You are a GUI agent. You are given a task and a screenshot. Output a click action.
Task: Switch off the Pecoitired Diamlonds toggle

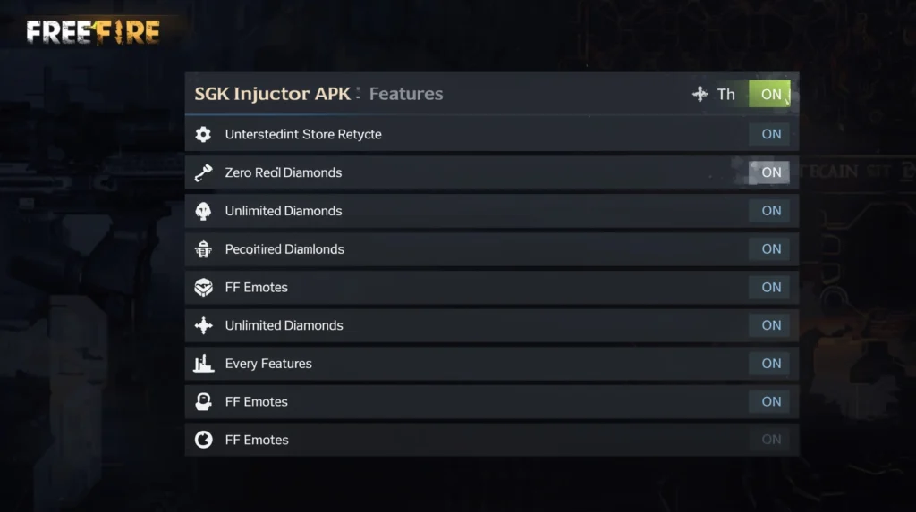770,249
